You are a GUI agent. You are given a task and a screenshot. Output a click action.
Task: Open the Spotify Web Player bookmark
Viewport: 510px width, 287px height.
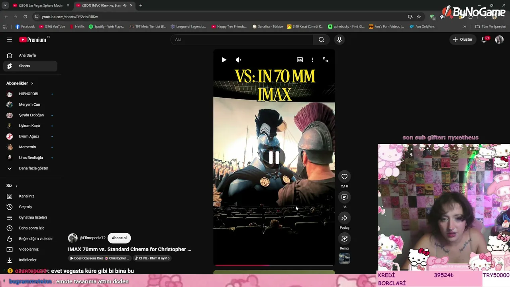point(107,27)
